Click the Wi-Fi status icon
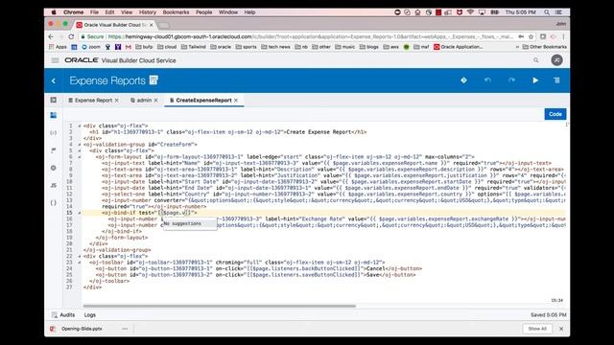Screen dimensions: 614x345 (x=470, y=12)
